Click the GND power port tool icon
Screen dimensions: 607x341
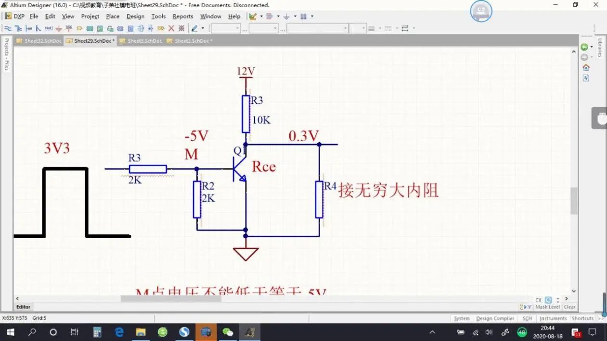59,28
